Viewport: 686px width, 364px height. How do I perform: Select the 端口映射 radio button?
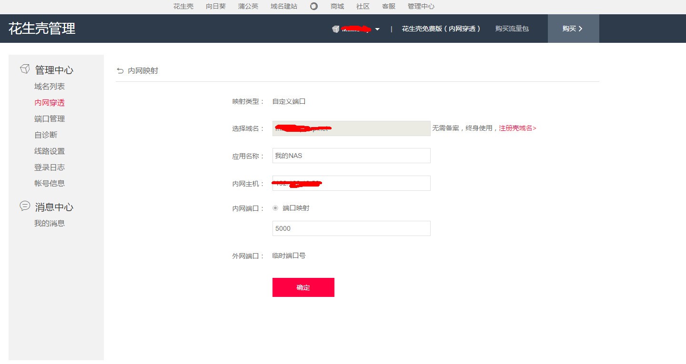pos(275,208)
